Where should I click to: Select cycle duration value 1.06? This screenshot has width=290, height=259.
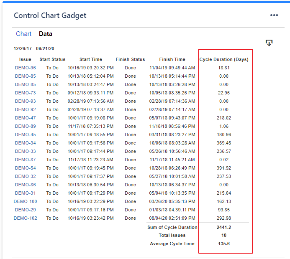tap(224, 126)
